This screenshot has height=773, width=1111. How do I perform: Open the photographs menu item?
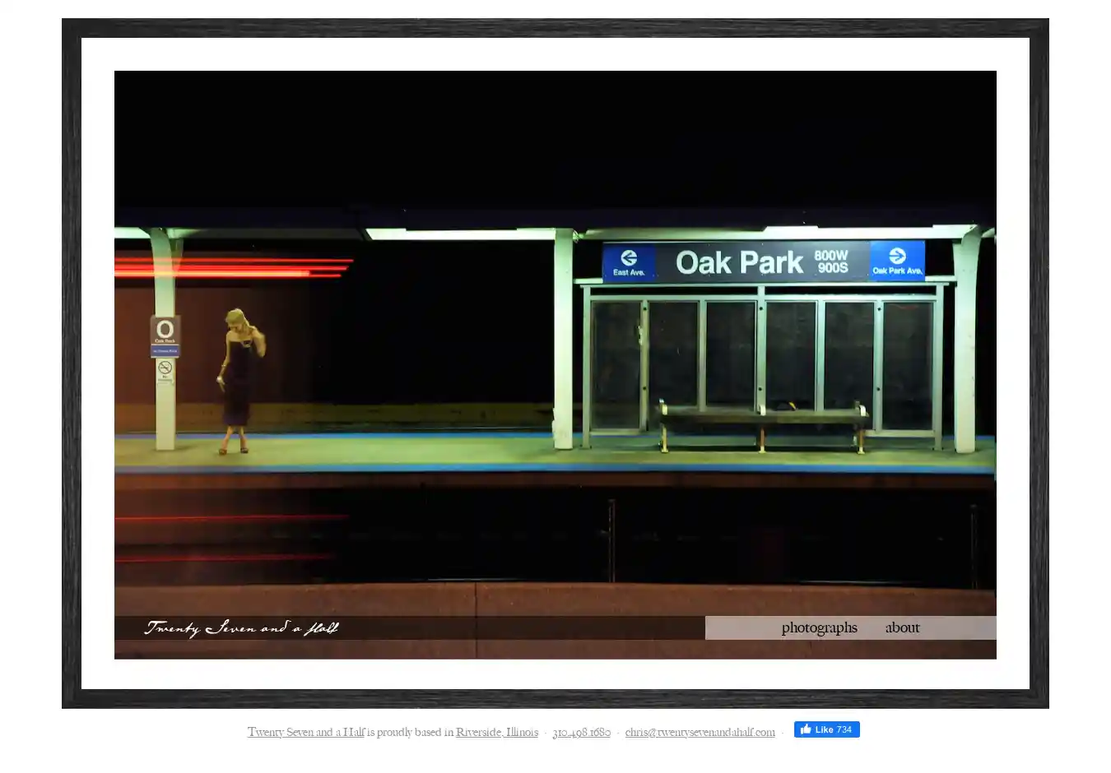(x=819, y=627)
